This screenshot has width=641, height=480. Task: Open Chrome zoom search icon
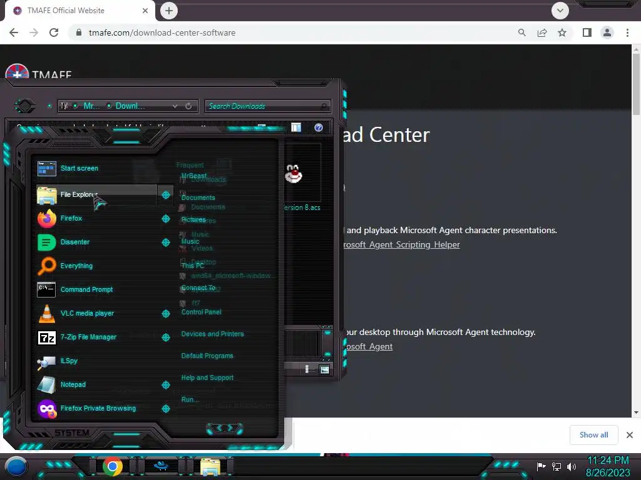coord(522,32)
